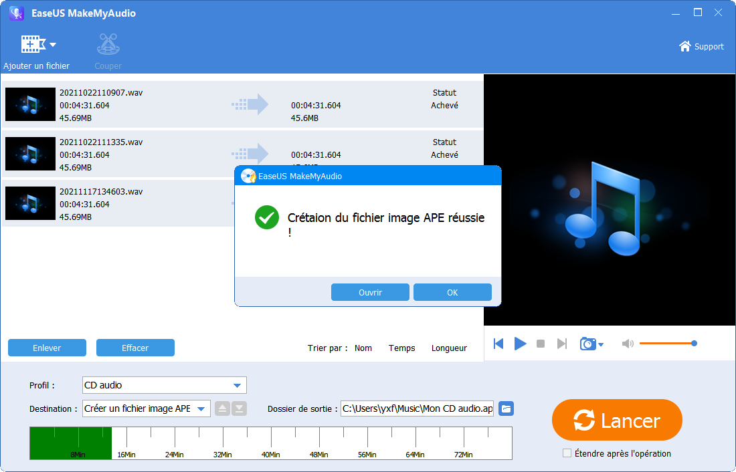Open the Profil CD audio dropdown
The width and height of the screenshot is (736, 472).
[x=165, y=385]
